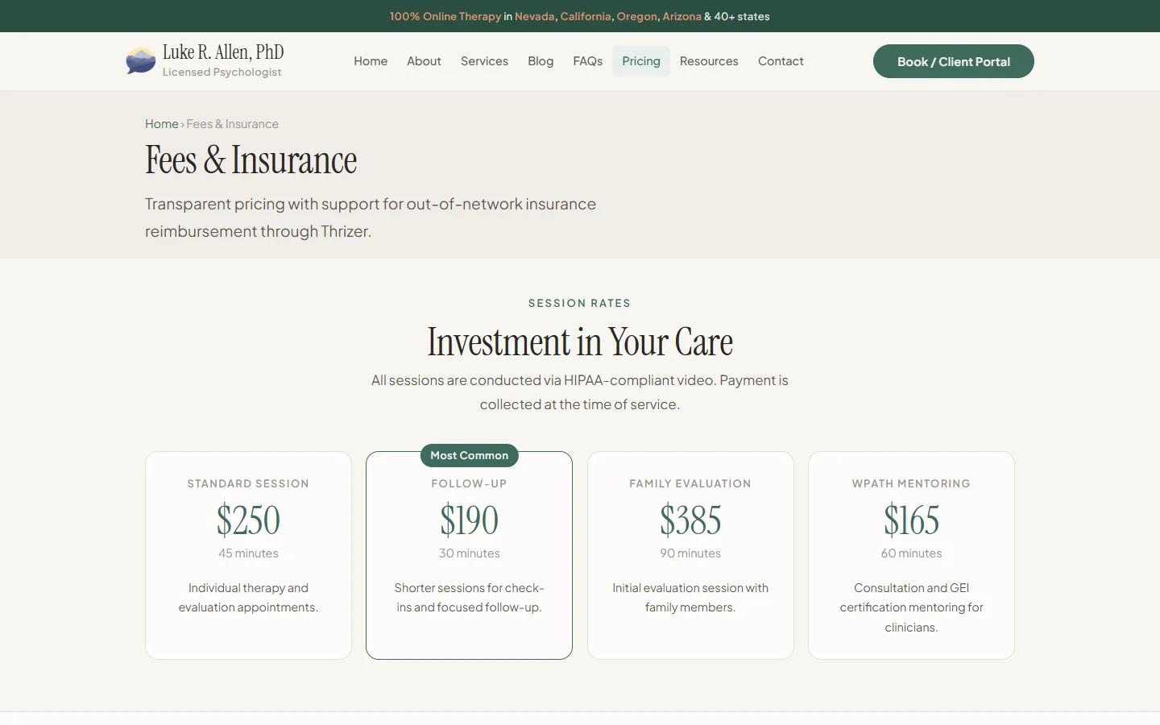Go to the About page

tap(424, 61)
